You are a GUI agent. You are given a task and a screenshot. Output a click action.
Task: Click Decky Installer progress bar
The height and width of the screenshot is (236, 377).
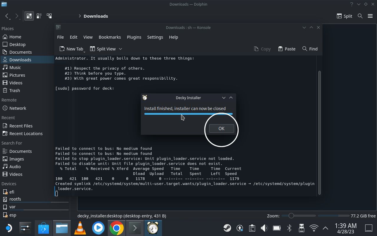click(188, 114)
